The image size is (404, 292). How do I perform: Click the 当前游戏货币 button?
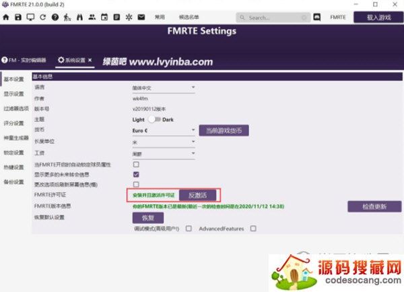click(x=224, y=131)
